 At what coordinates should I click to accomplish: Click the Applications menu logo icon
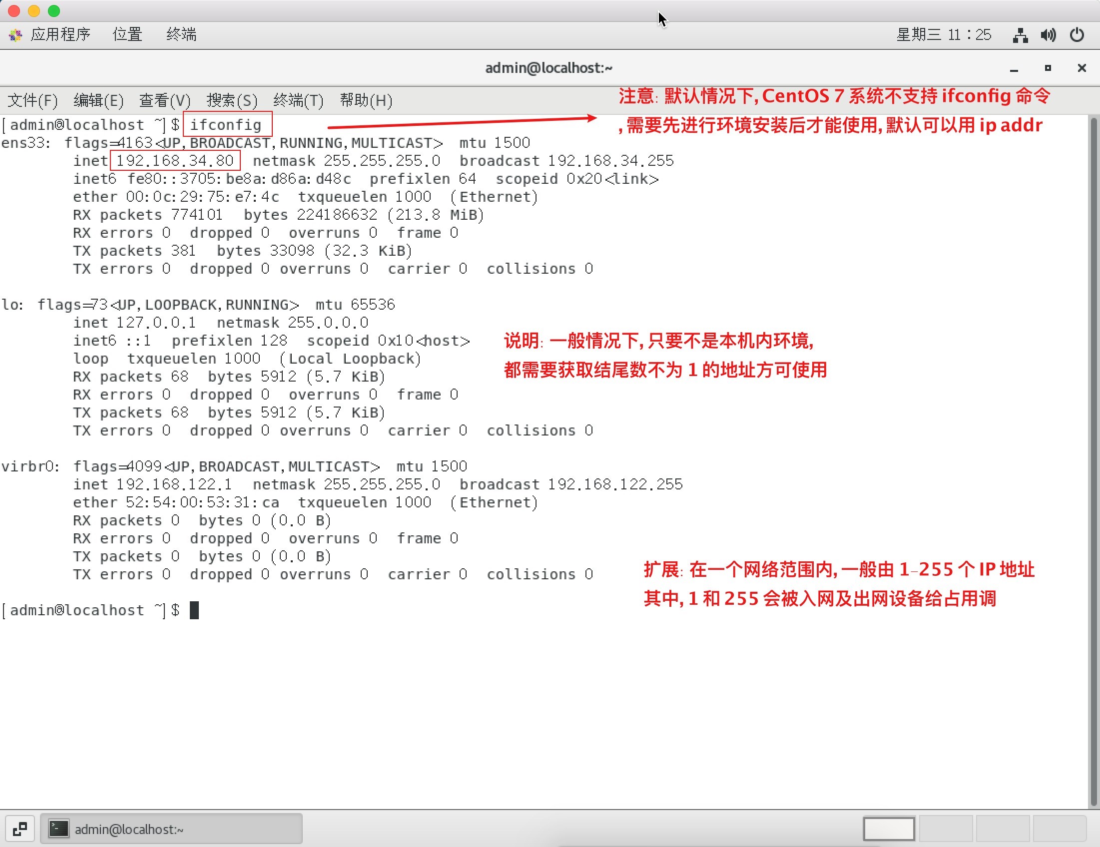point(15,35)
